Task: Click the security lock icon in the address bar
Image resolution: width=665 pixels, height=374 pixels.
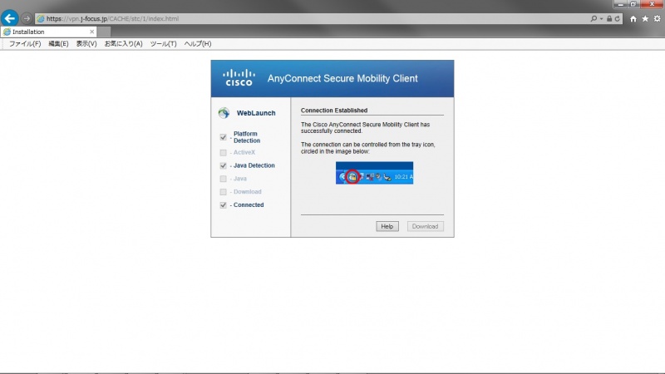Action: click(x=609, y=18)
